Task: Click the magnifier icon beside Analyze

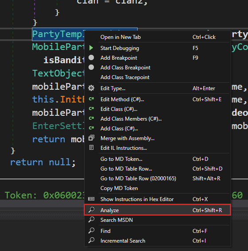Action: coord(91,210)
